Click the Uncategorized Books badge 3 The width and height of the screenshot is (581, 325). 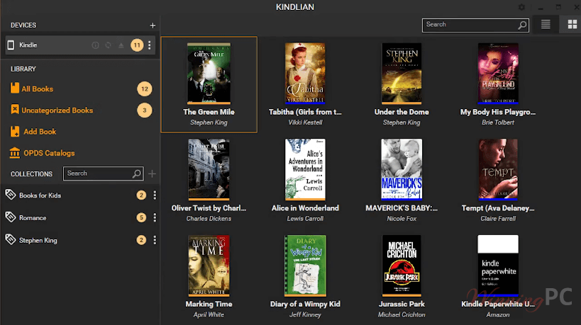click(145, 110)
